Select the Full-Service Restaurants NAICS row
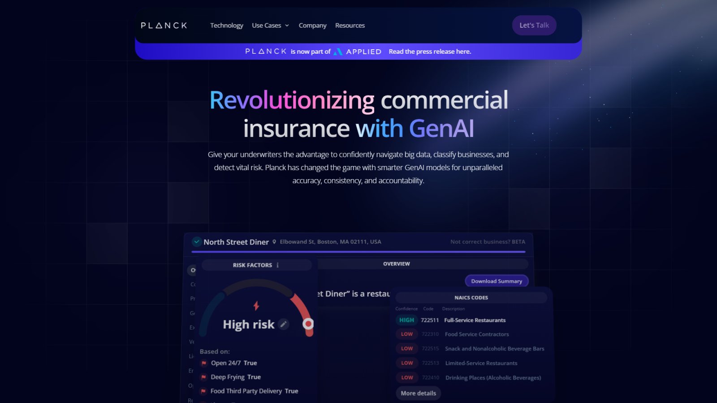The width and height of the screenshot is (717, 403). pyautogui.click(x=471, y=320)
